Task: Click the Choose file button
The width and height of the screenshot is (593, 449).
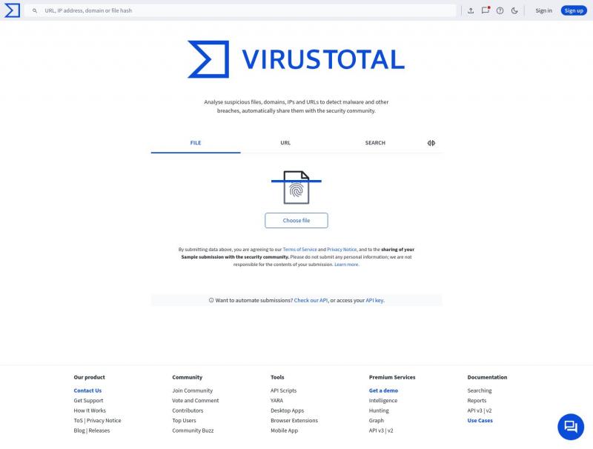Action: pos(296,220)
